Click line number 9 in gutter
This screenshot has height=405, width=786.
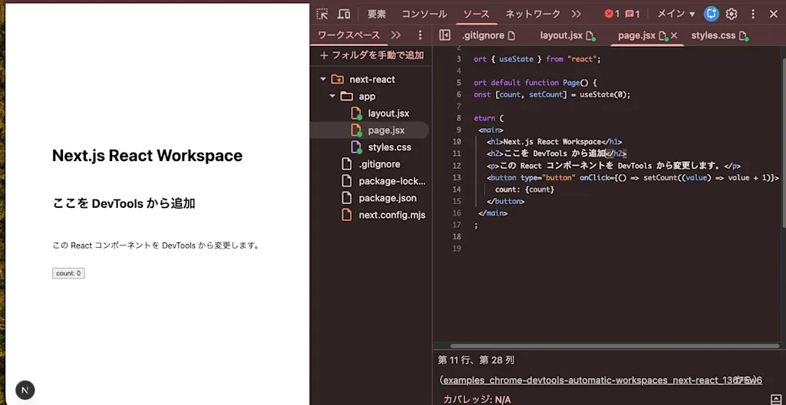459,130
